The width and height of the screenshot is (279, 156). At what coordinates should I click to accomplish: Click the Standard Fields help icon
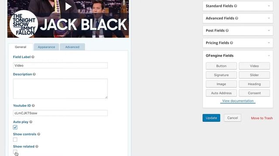[235, 6]
